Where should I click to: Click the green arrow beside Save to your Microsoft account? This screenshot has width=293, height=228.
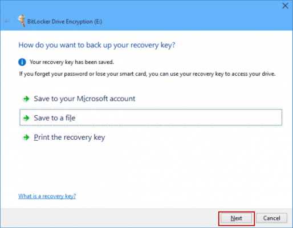click(x=26, y=99)
